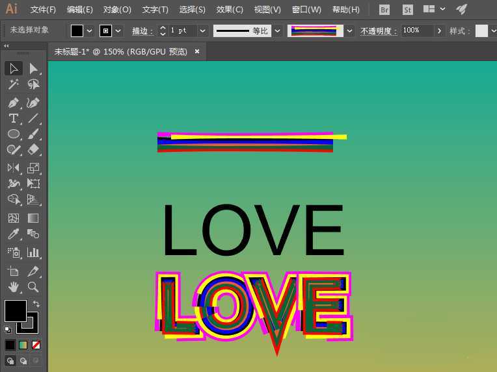Viewport: 497px width, 372px height.
Task: Select the Magic Wand tool
Action: click(x=13, y=84)
